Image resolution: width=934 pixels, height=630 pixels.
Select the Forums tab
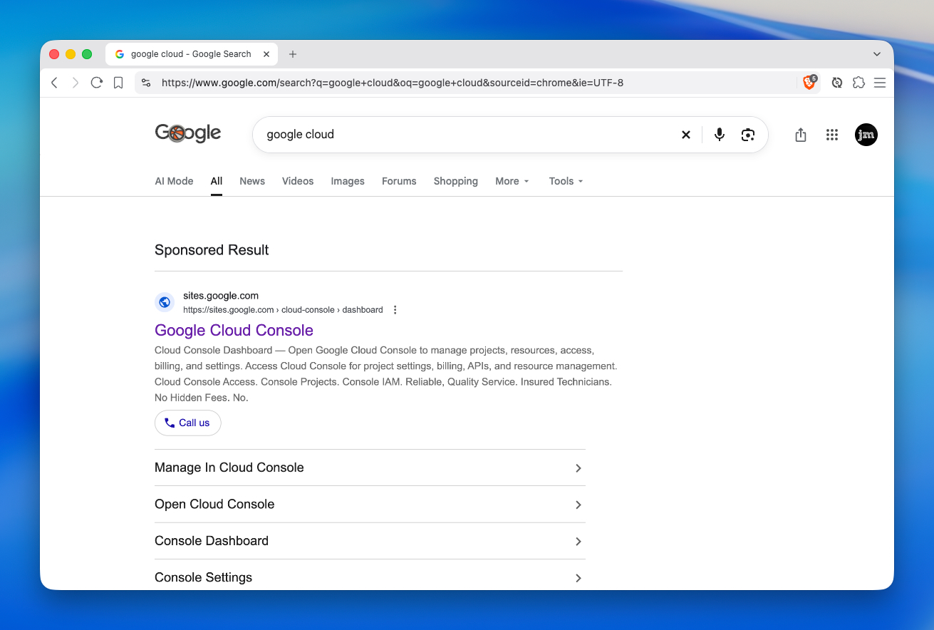(x=399, y=181)
